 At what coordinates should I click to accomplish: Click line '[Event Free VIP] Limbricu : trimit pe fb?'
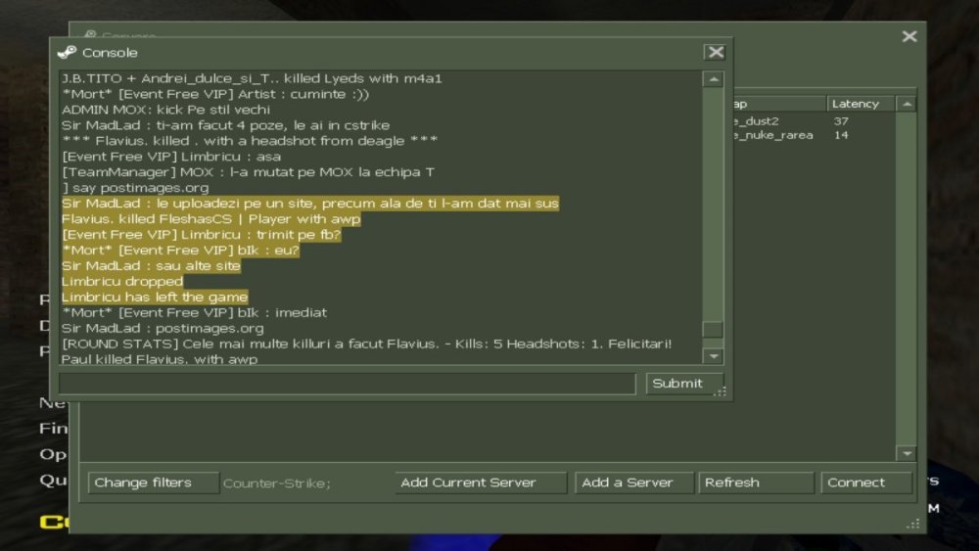tap(202, 235)
